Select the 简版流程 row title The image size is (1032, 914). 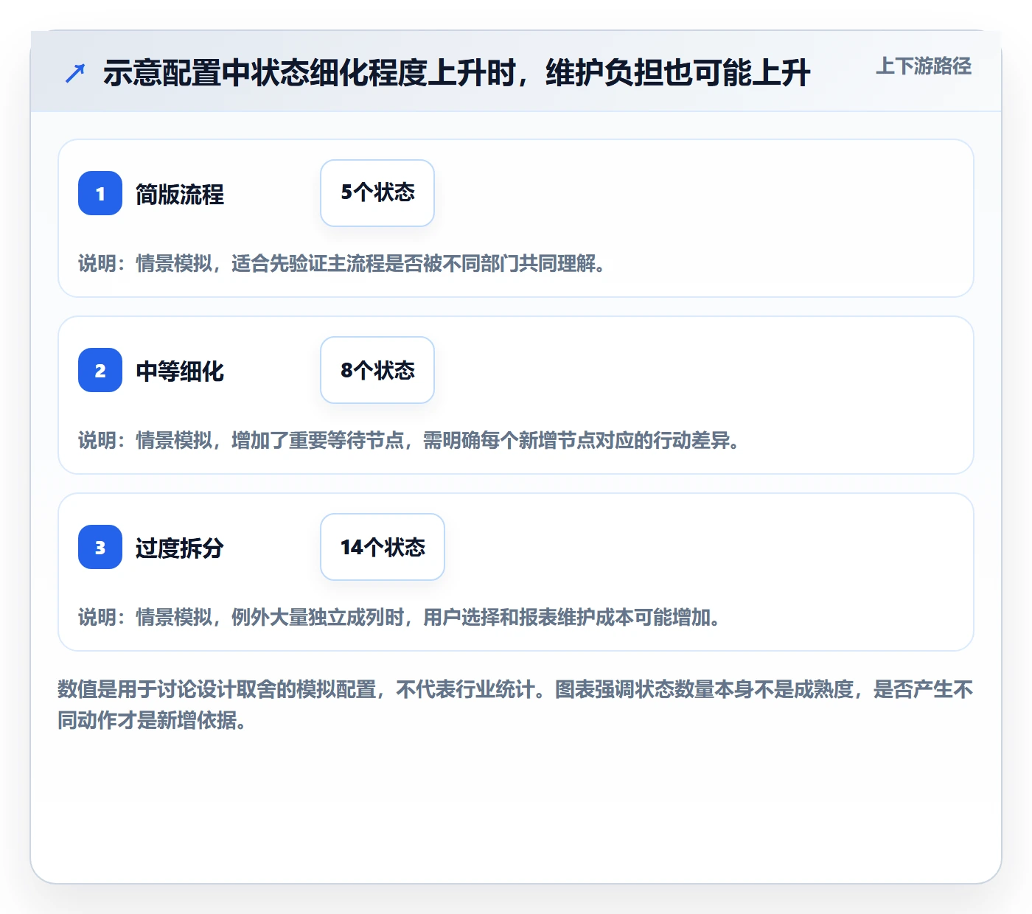coord(180,194)
